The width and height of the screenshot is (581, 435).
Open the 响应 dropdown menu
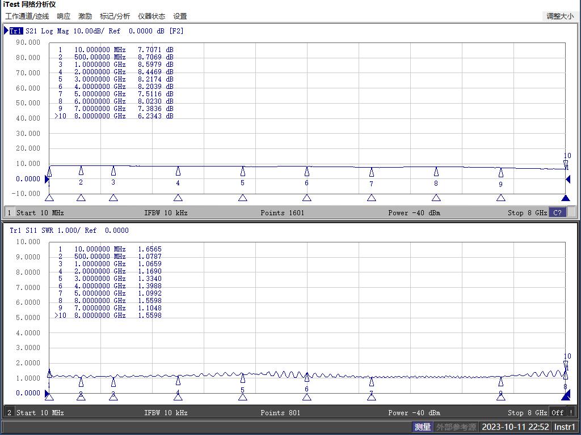tap(64, 16)
